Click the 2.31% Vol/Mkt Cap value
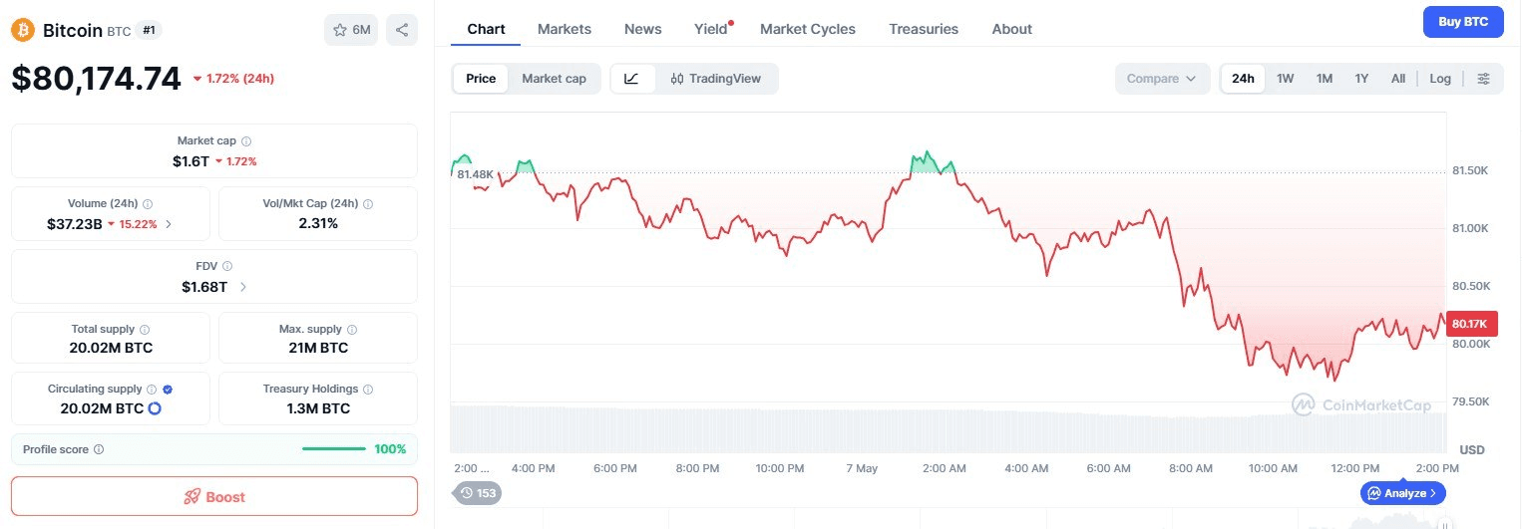 pos(318,224)
